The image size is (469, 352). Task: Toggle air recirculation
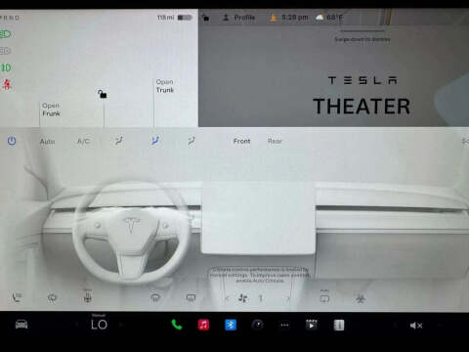pos(324,297)
